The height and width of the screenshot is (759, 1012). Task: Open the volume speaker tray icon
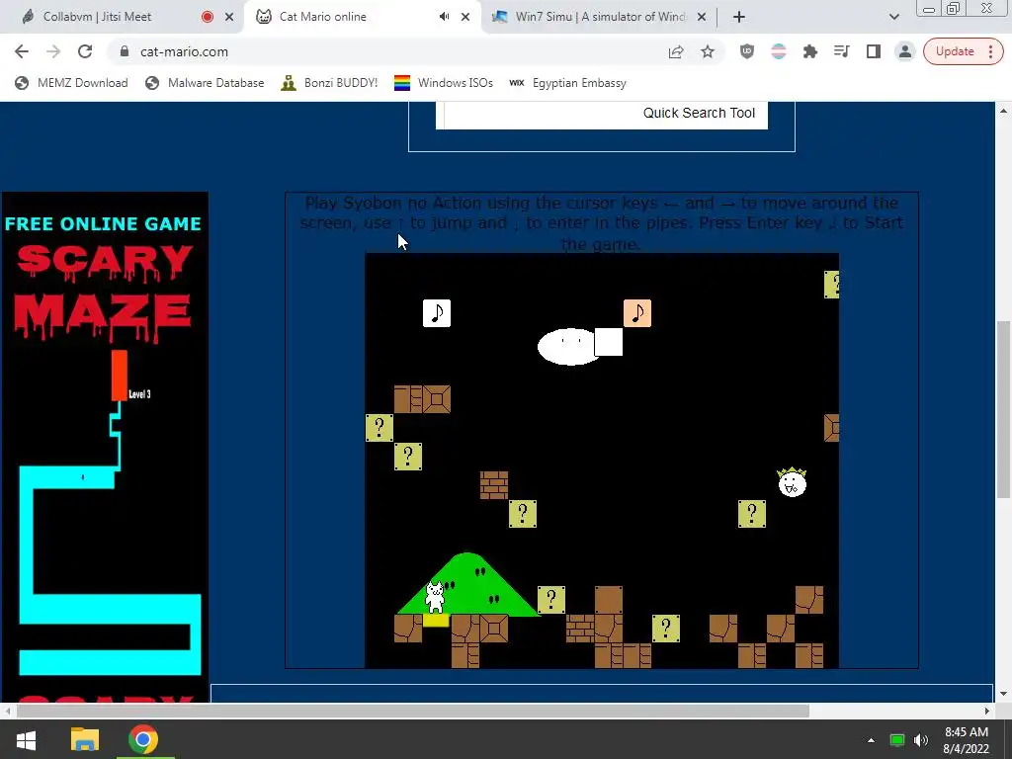[921, 740]
